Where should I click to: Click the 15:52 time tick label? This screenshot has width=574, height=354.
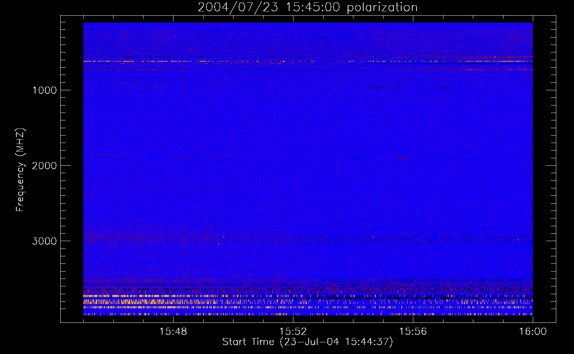293,332
